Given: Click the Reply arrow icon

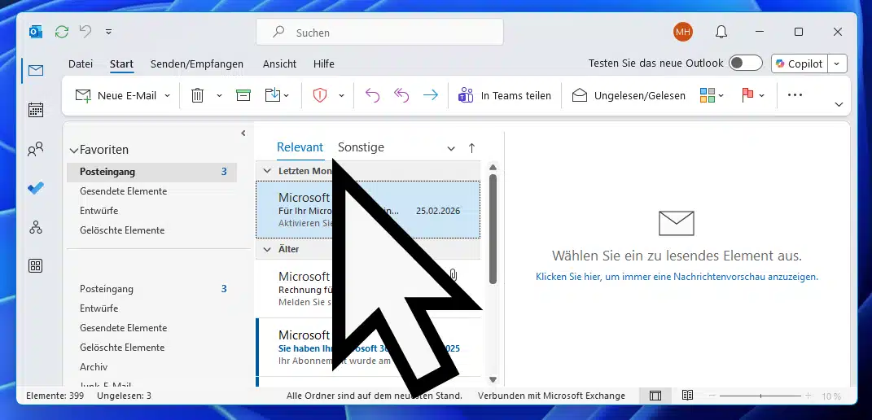Looking at the screenshot, I should [x=372, y=95].
